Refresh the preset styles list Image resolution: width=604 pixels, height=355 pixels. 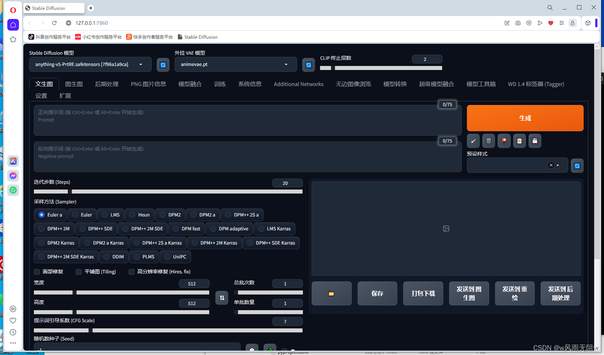click(x=577, y=166)
